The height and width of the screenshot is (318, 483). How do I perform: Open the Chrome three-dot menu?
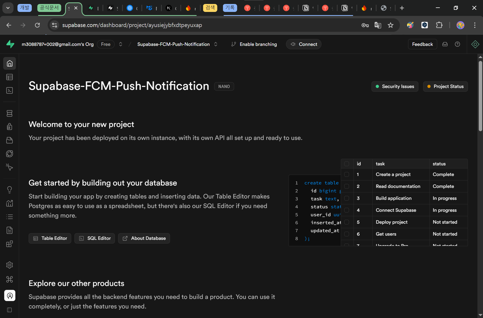tap(475, 25)
